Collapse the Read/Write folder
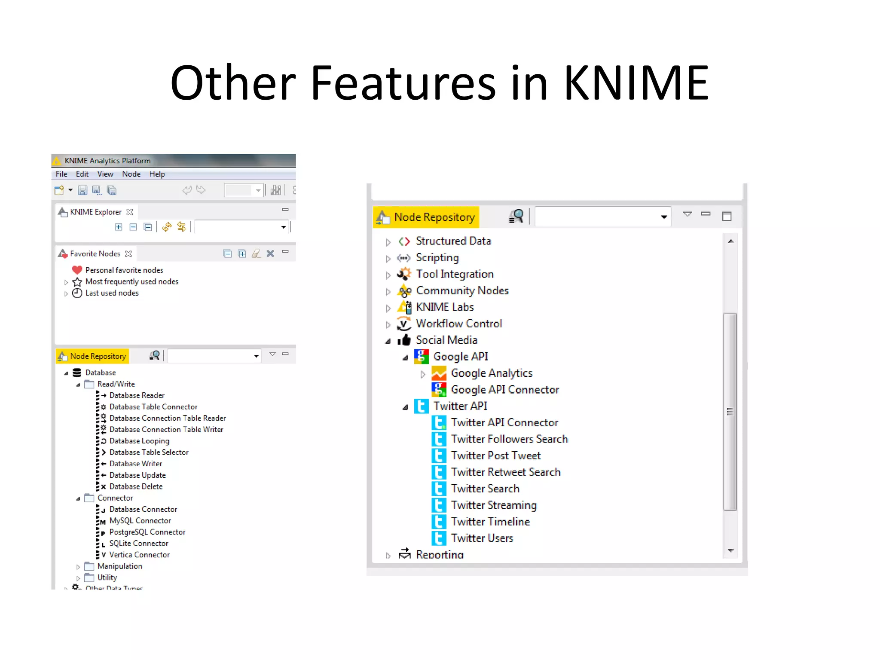 coord(78,385)
